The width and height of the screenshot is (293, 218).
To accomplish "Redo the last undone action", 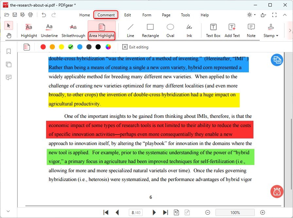I will point(54,15).
